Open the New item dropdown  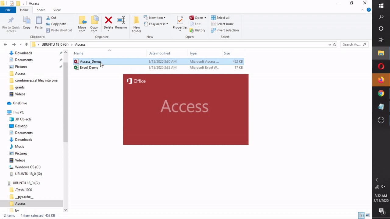pyautogui.click(x=155, y=18)
